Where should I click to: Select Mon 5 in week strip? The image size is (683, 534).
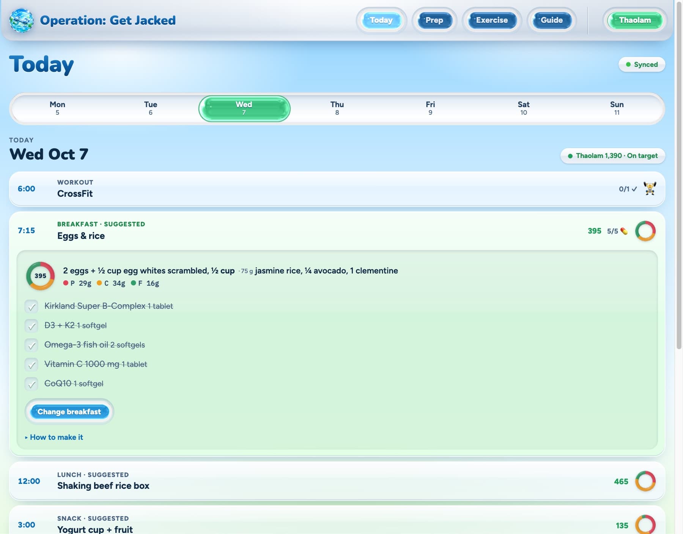click(57, 108)
